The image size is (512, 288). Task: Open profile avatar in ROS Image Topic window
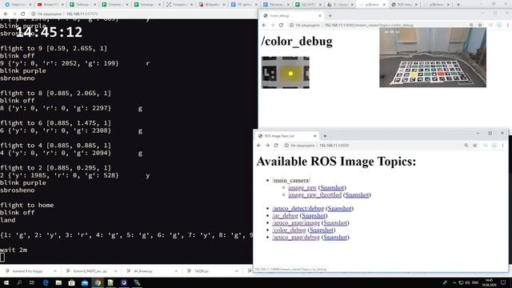tap(494, 146)
